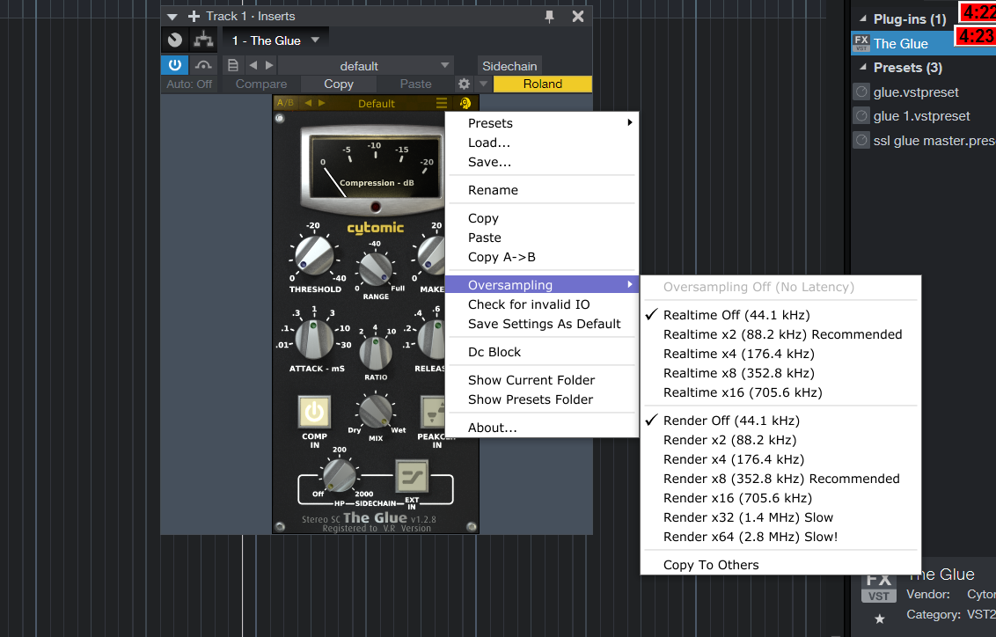
Task: Click the Range knob
Action: (376, 268)
